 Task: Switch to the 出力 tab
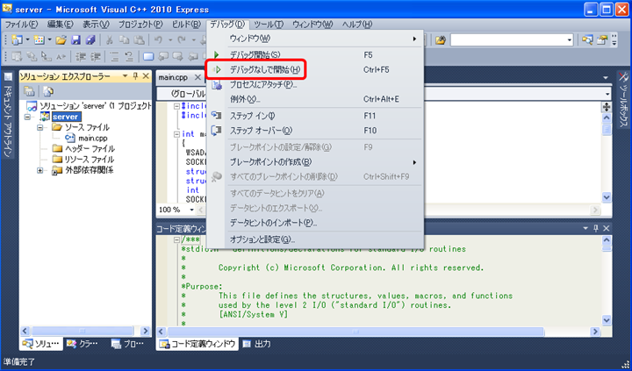256,344
